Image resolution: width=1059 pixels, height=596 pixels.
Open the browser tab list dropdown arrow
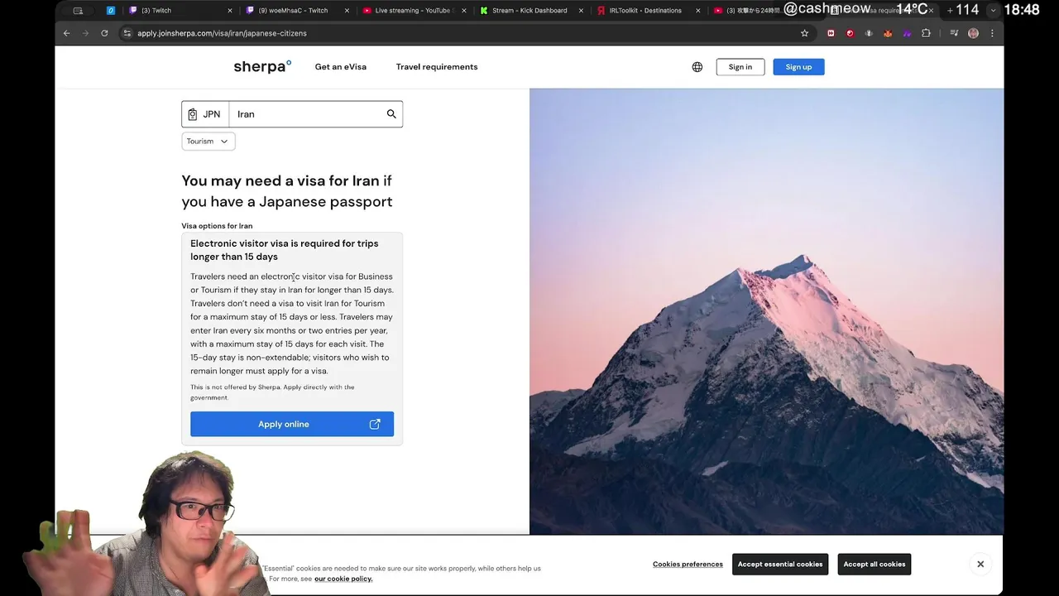(994, 11)
